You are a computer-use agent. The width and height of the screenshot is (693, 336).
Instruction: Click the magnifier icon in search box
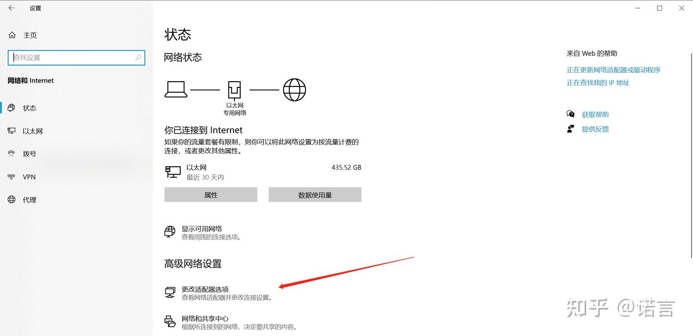[138, 58]
